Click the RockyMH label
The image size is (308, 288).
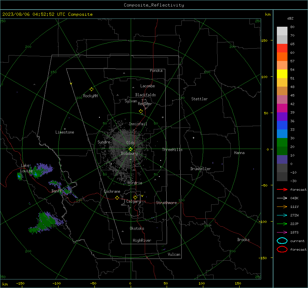tap(90, 96)
